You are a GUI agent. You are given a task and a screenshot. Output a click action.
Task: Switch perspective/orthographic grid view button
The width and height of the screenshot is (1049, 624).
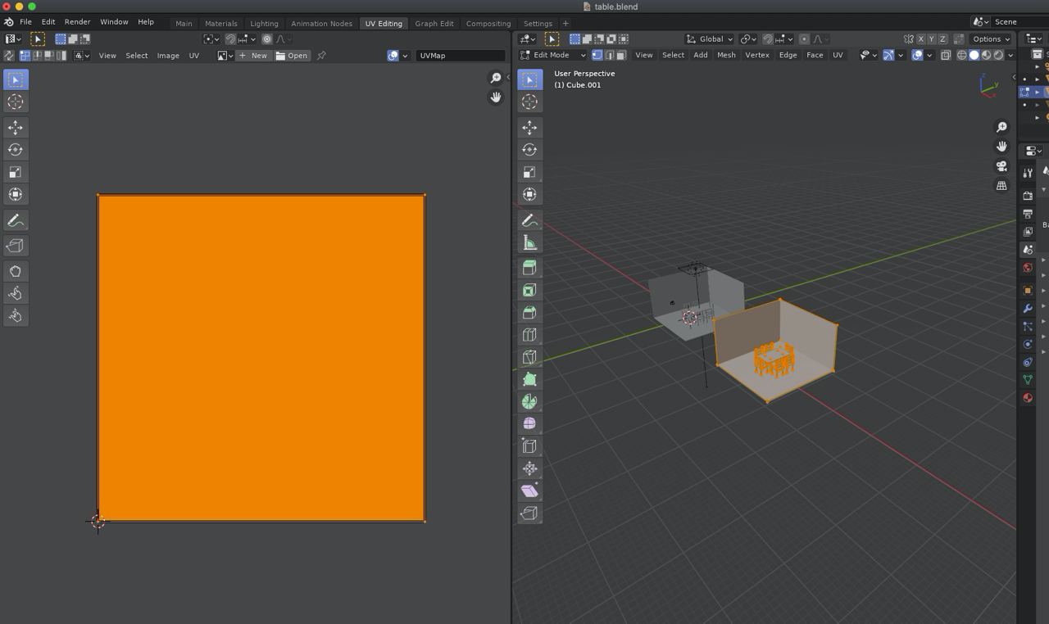(x=1001, y=186)
